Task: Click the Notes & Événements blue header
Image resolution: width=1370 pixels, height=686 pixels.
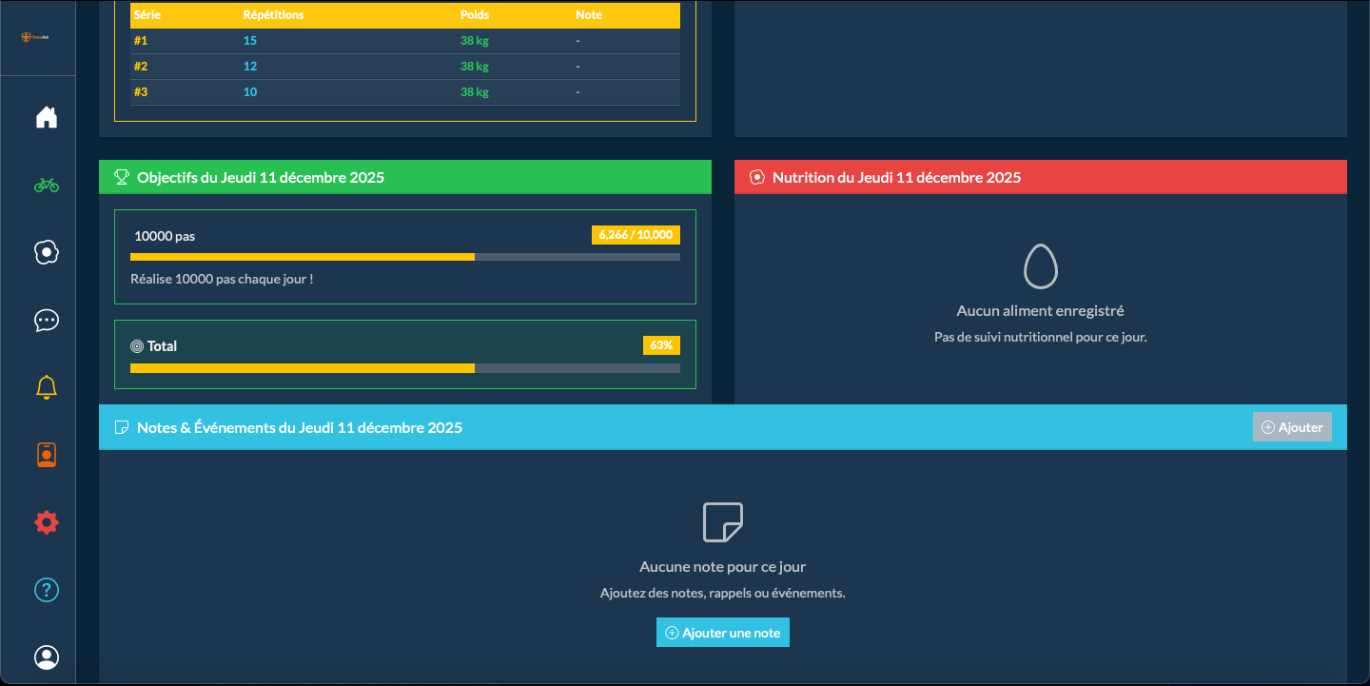Action: click(666, 427)
